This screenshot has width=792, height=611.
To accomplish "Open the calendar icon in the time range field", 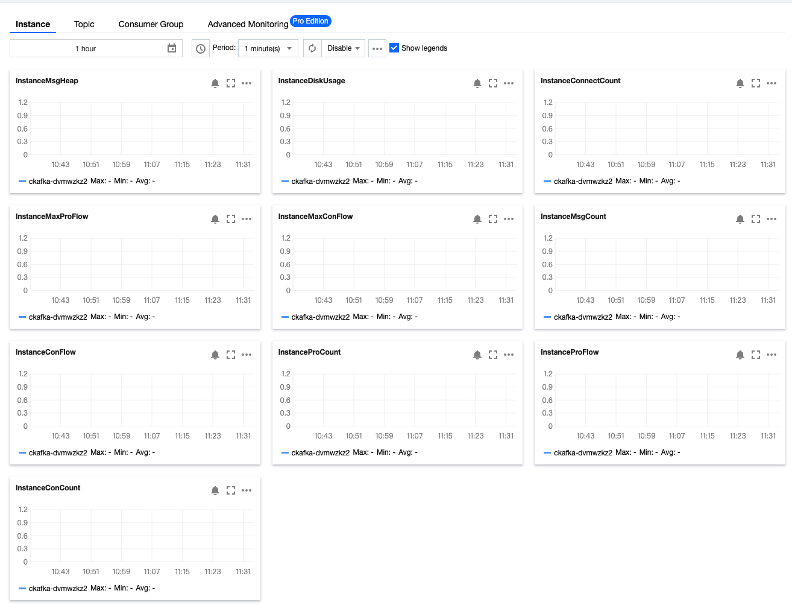I will tap(172, 48).
